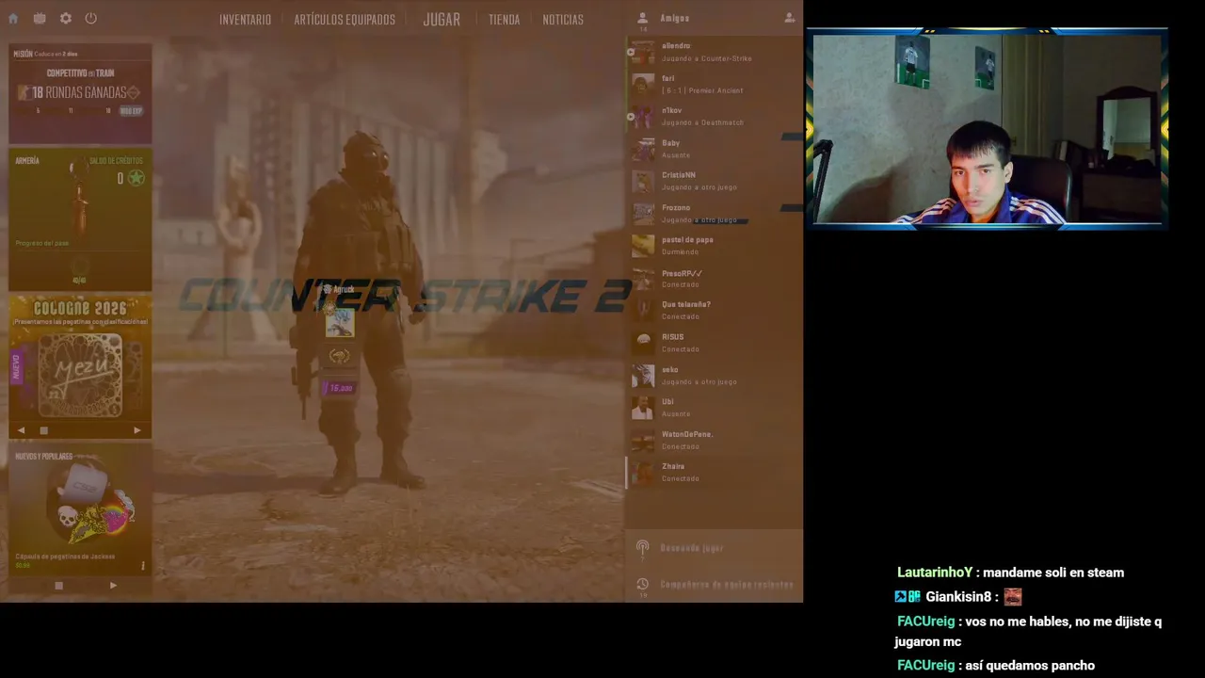Select friend PresoRP in the list
1205x678 pixels.
(x=714, y=279)
